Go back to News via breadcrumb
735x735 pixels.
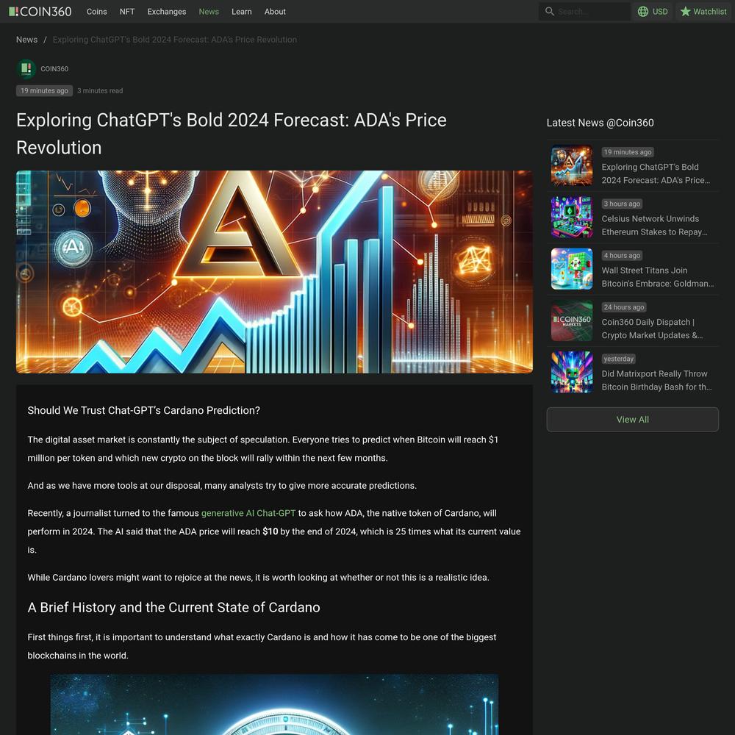coord(26,40)
